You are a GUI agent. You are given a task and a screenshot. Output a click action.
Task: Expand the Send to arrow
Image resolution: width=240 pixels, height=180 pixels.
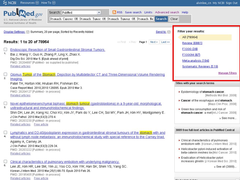pos(169,32)
